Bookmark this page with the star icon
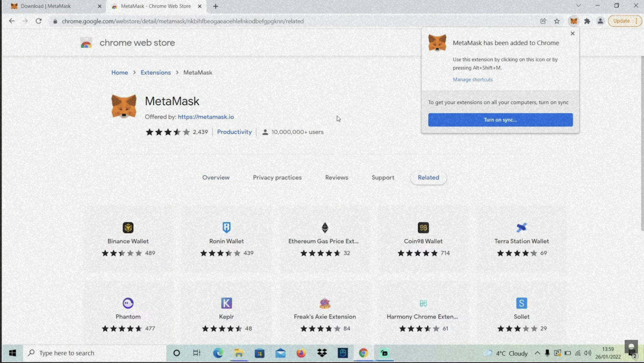644x363 pixels. 557,21
